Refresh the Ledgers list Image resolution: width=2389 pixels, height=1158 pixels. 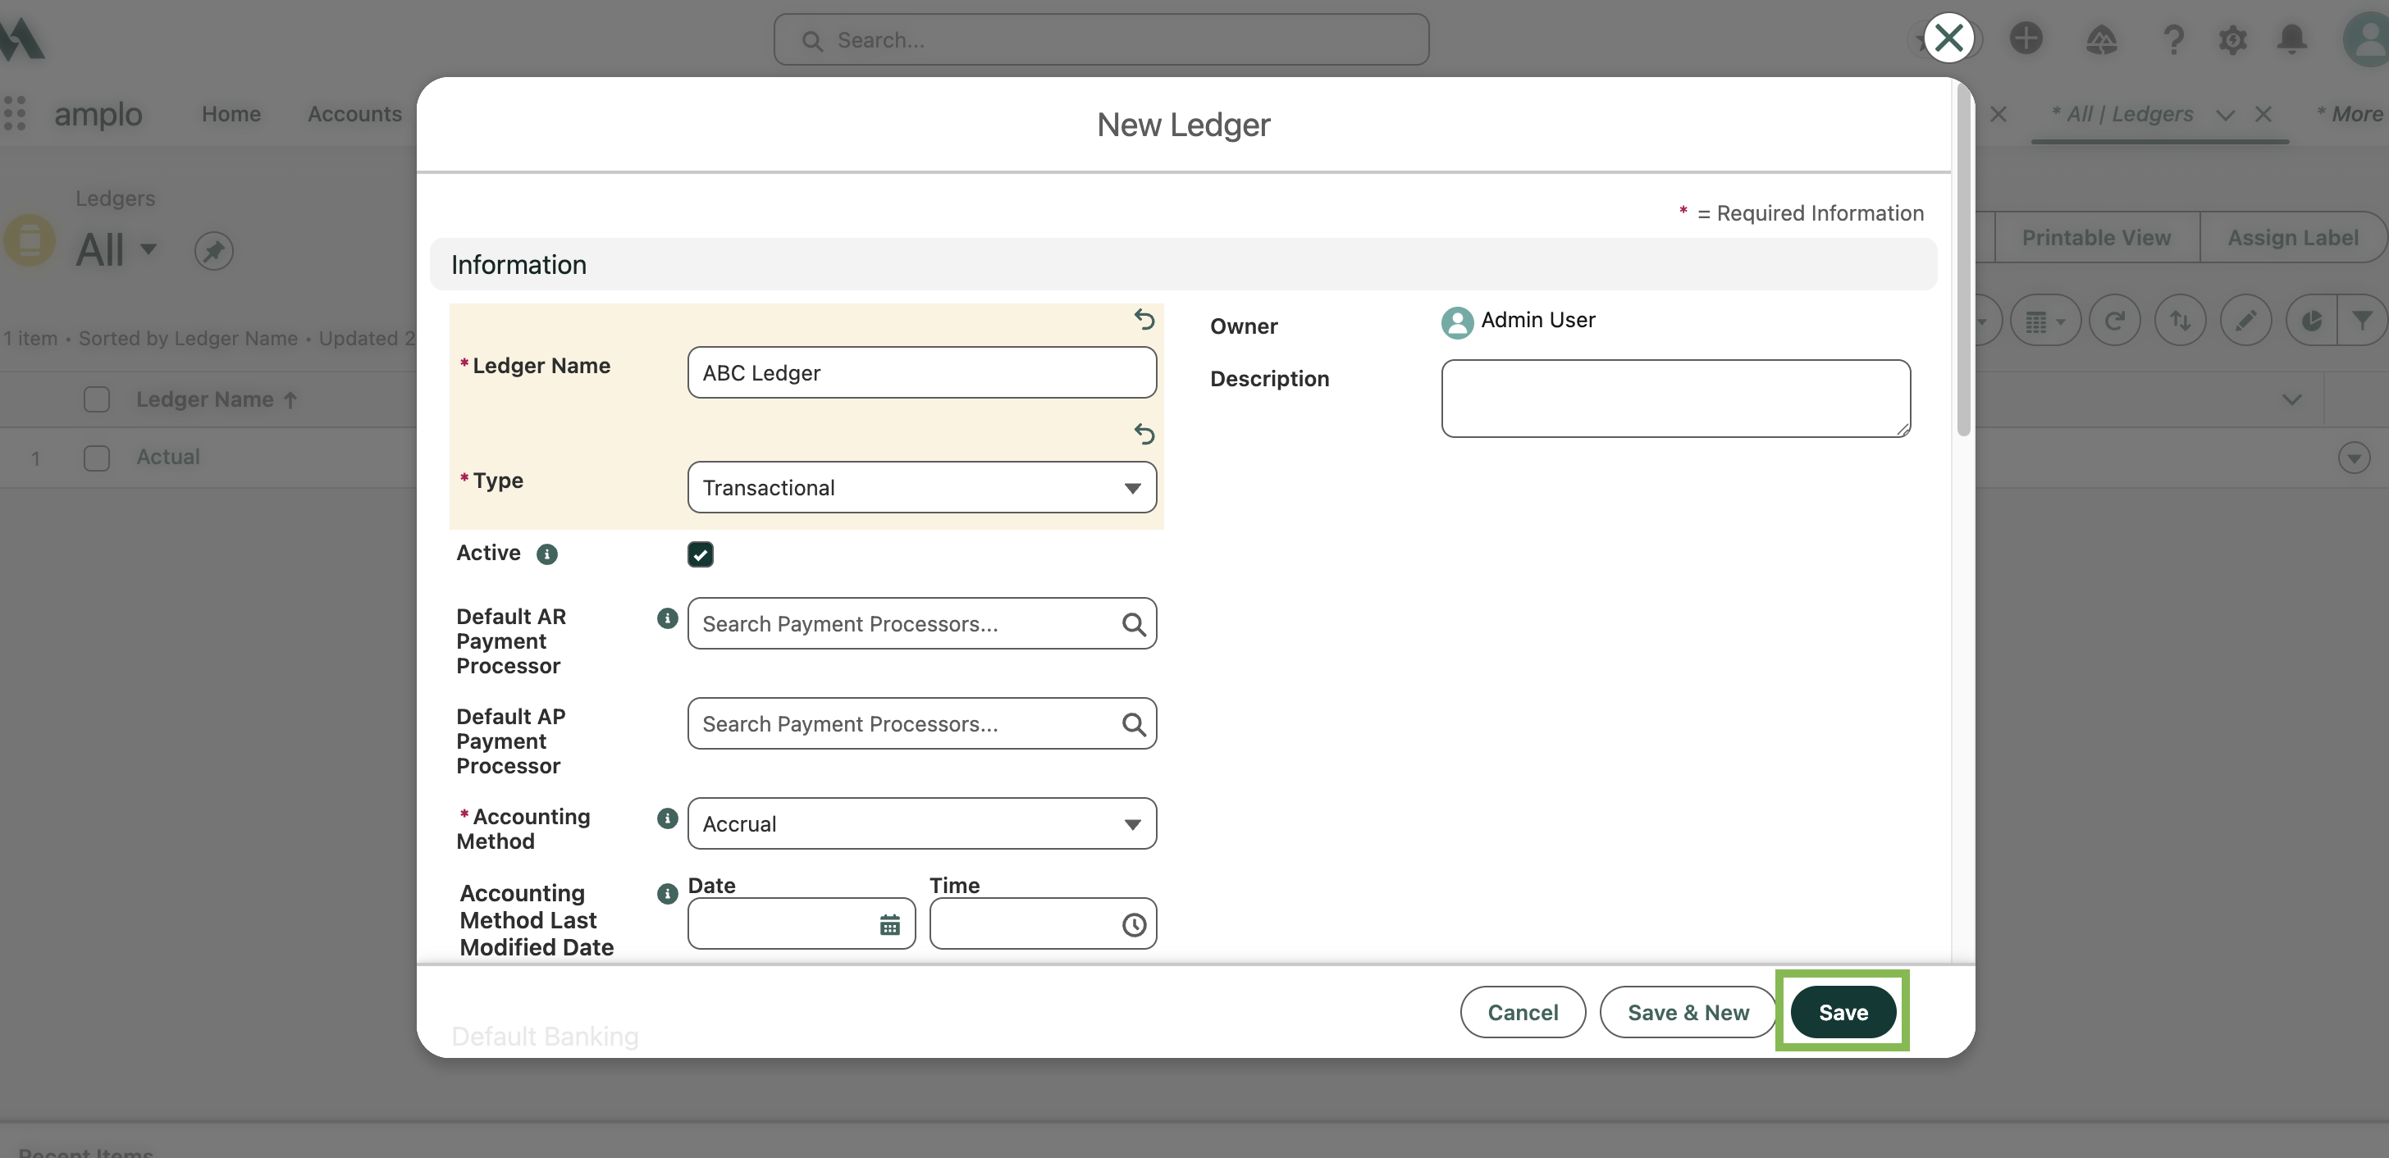pos(2114,321)
